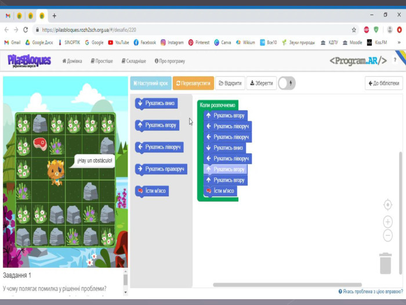Reload the page in browser
Image resolution: width=406 pixels, height=305 pixels.
pyautogui.click(x=26, y=30)
